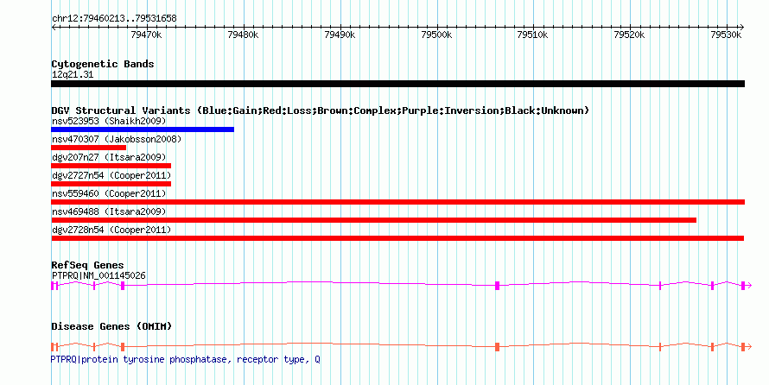
Task: Click the ruler's right arrow end
Action: (741, 28)
